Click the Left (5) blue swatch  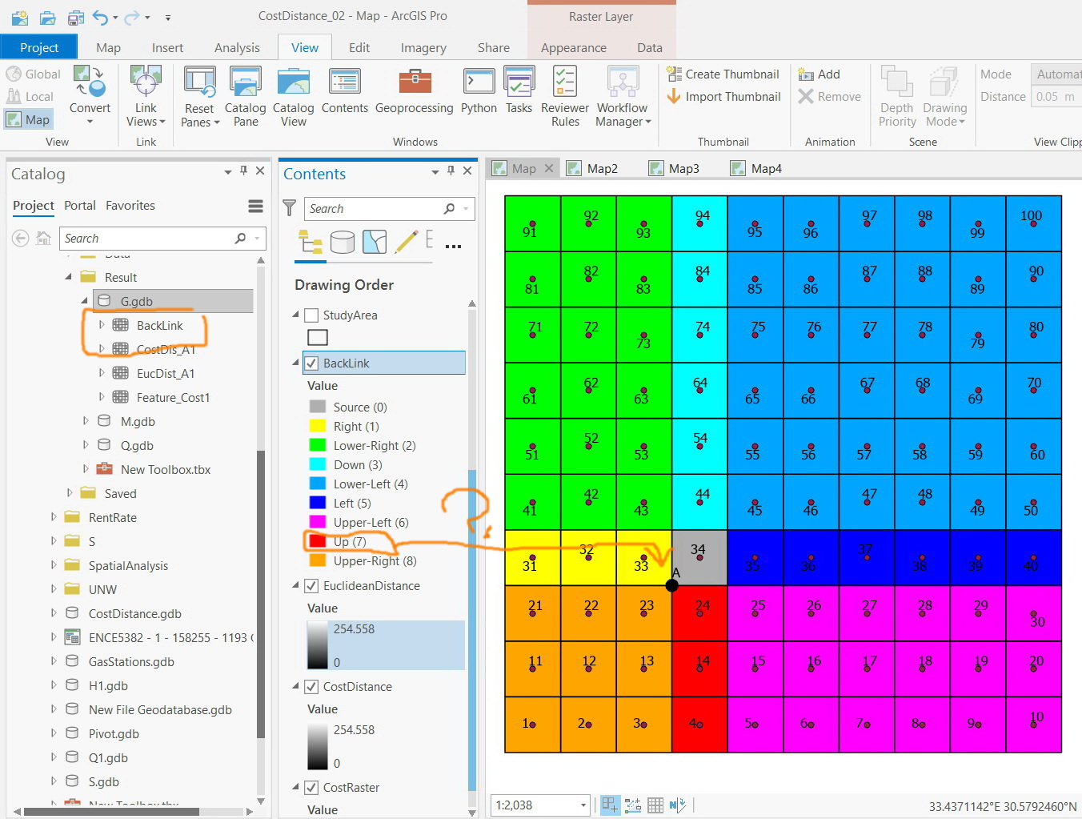(x=318, y=503)
